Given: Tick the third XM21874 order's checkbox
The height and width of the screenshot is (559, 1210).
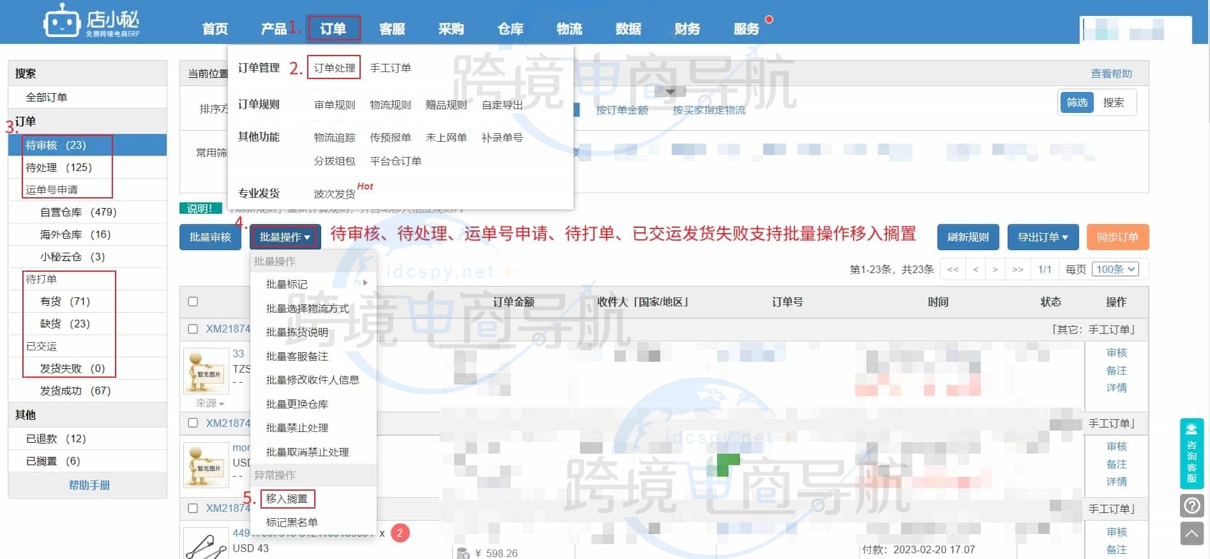Looking at the screenshot, I should [x=193, y=509].
